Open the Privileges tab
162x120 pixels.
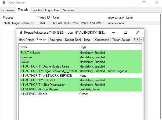56,40
